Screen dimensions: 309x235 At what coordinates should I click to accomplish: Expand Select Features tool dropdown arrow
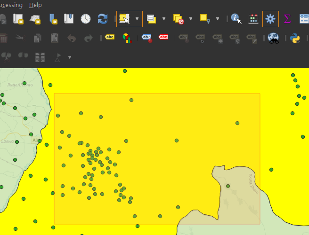[137, 19]
